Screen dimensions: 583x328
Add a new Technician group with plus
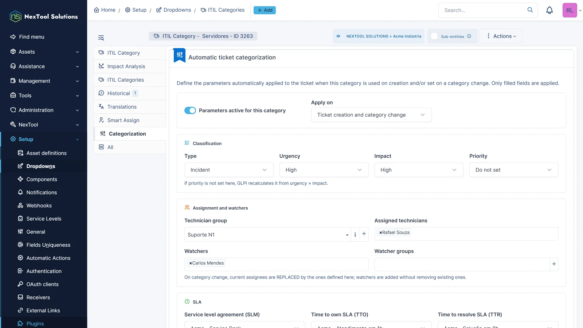364,234
